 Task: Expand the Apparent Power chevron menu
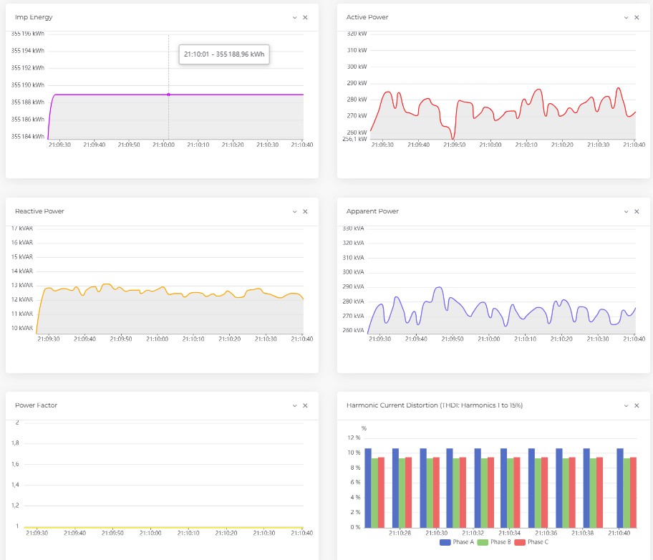click(x=626, y=211)
